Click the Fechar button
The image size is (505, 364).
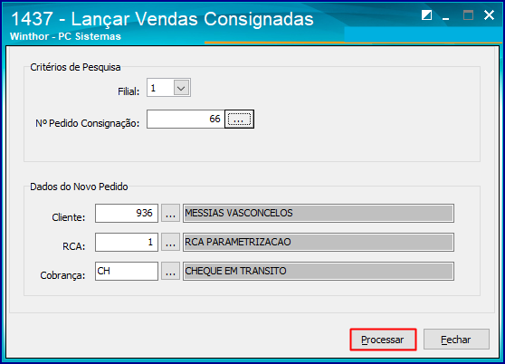coord(456,340)
